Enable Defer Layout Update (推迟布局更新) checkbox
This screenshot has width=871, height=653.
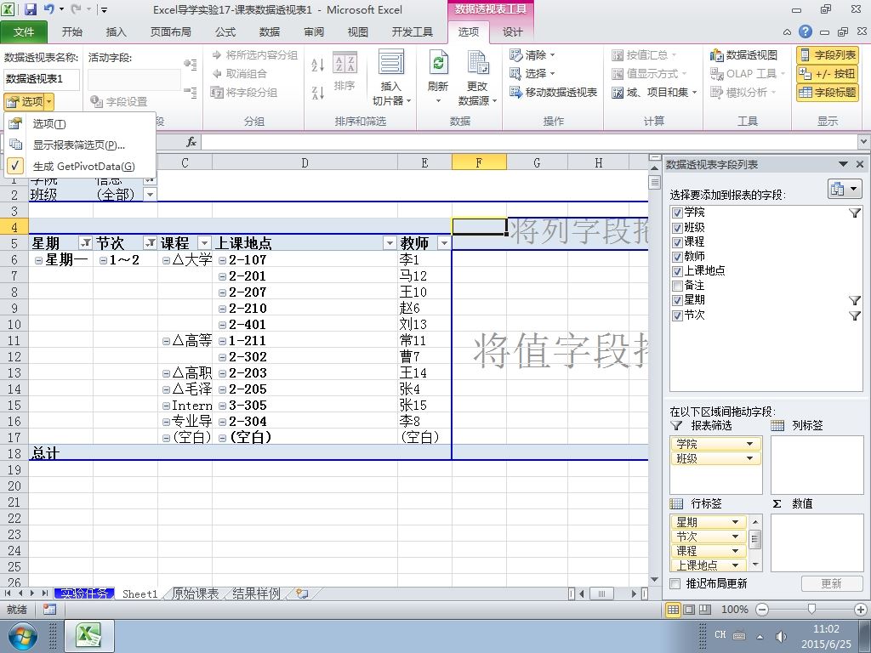[675, 583]
